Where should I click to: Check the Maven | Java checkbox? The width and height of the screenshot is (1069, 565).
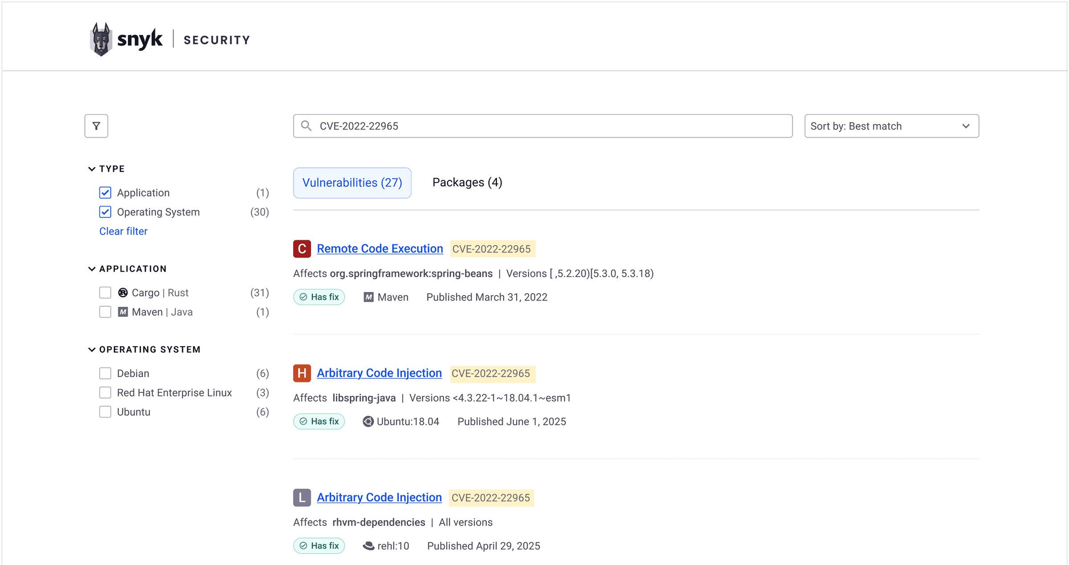pyautogui.click(x=105, y=312)
